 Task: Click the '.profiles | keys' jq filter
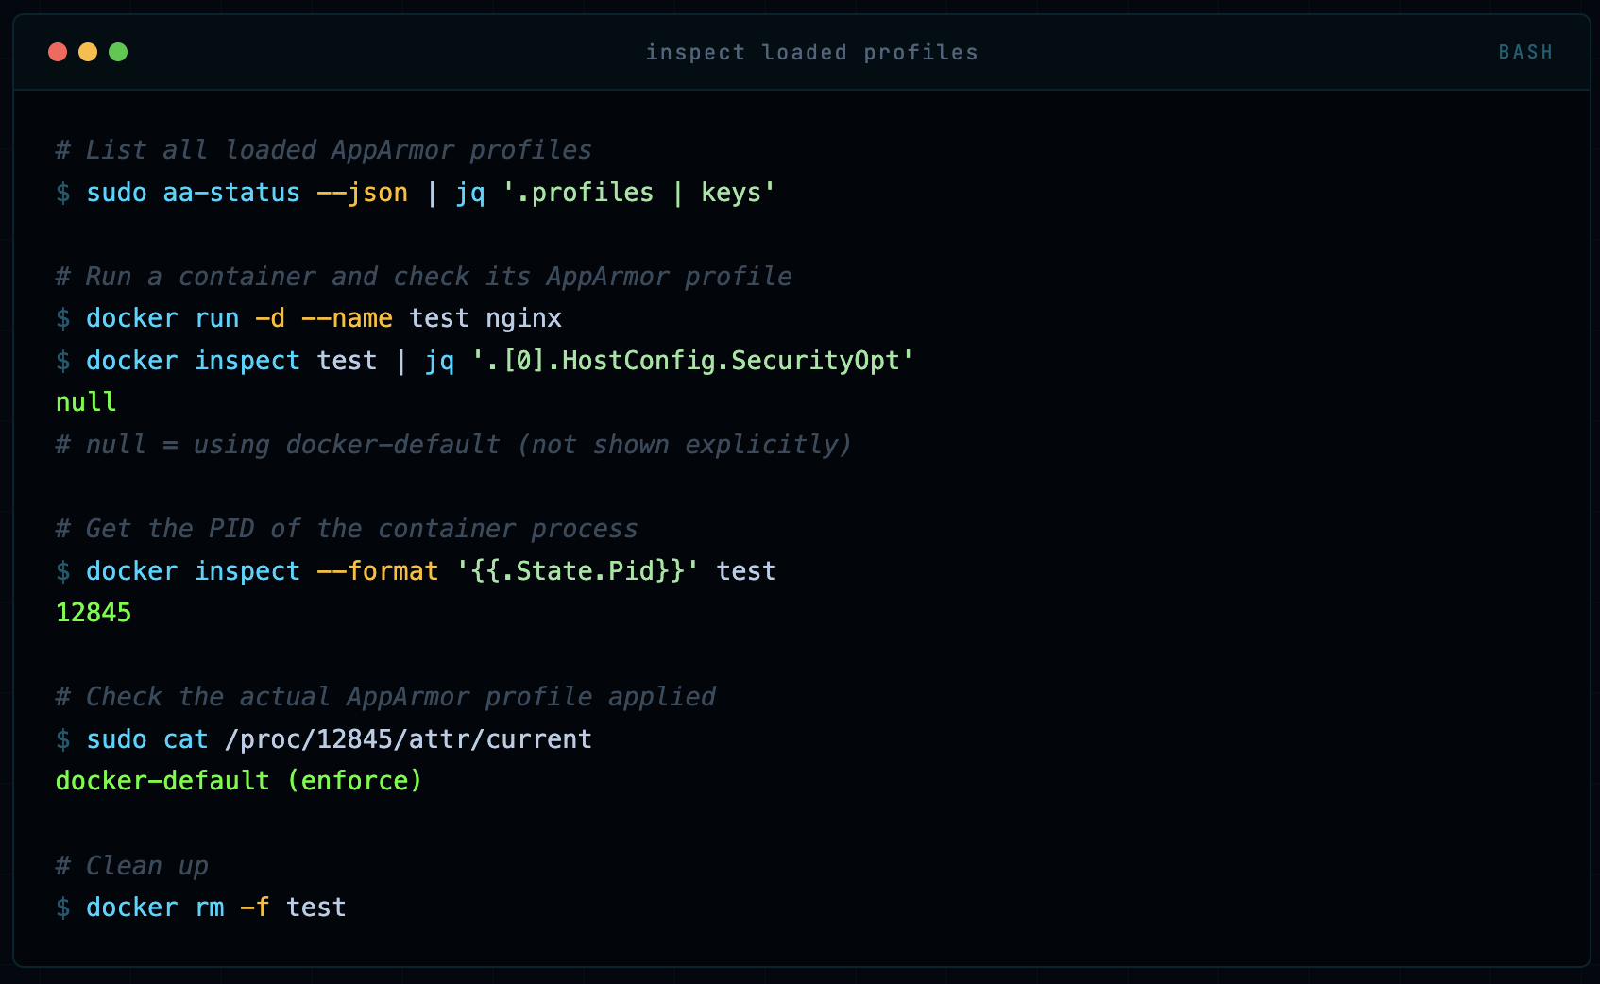coord(639,193)
